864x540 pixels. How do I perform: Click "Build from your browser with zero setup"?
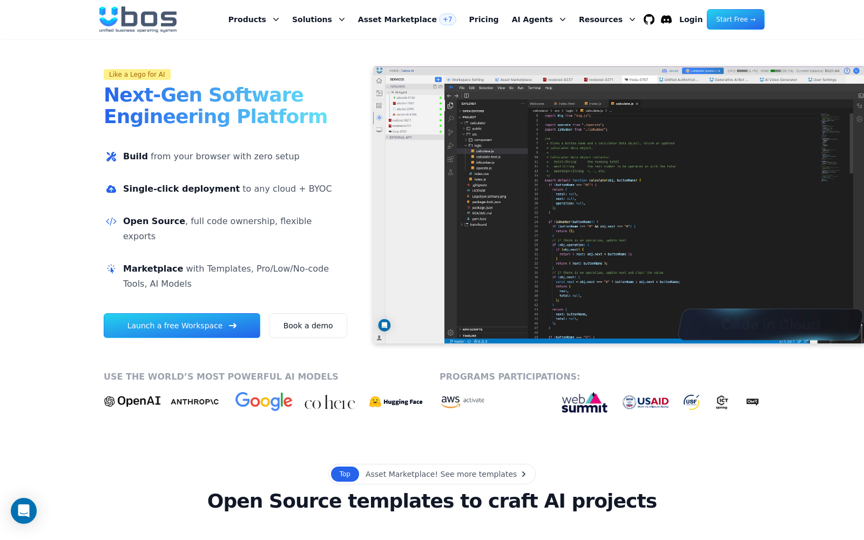coord(211,157)
